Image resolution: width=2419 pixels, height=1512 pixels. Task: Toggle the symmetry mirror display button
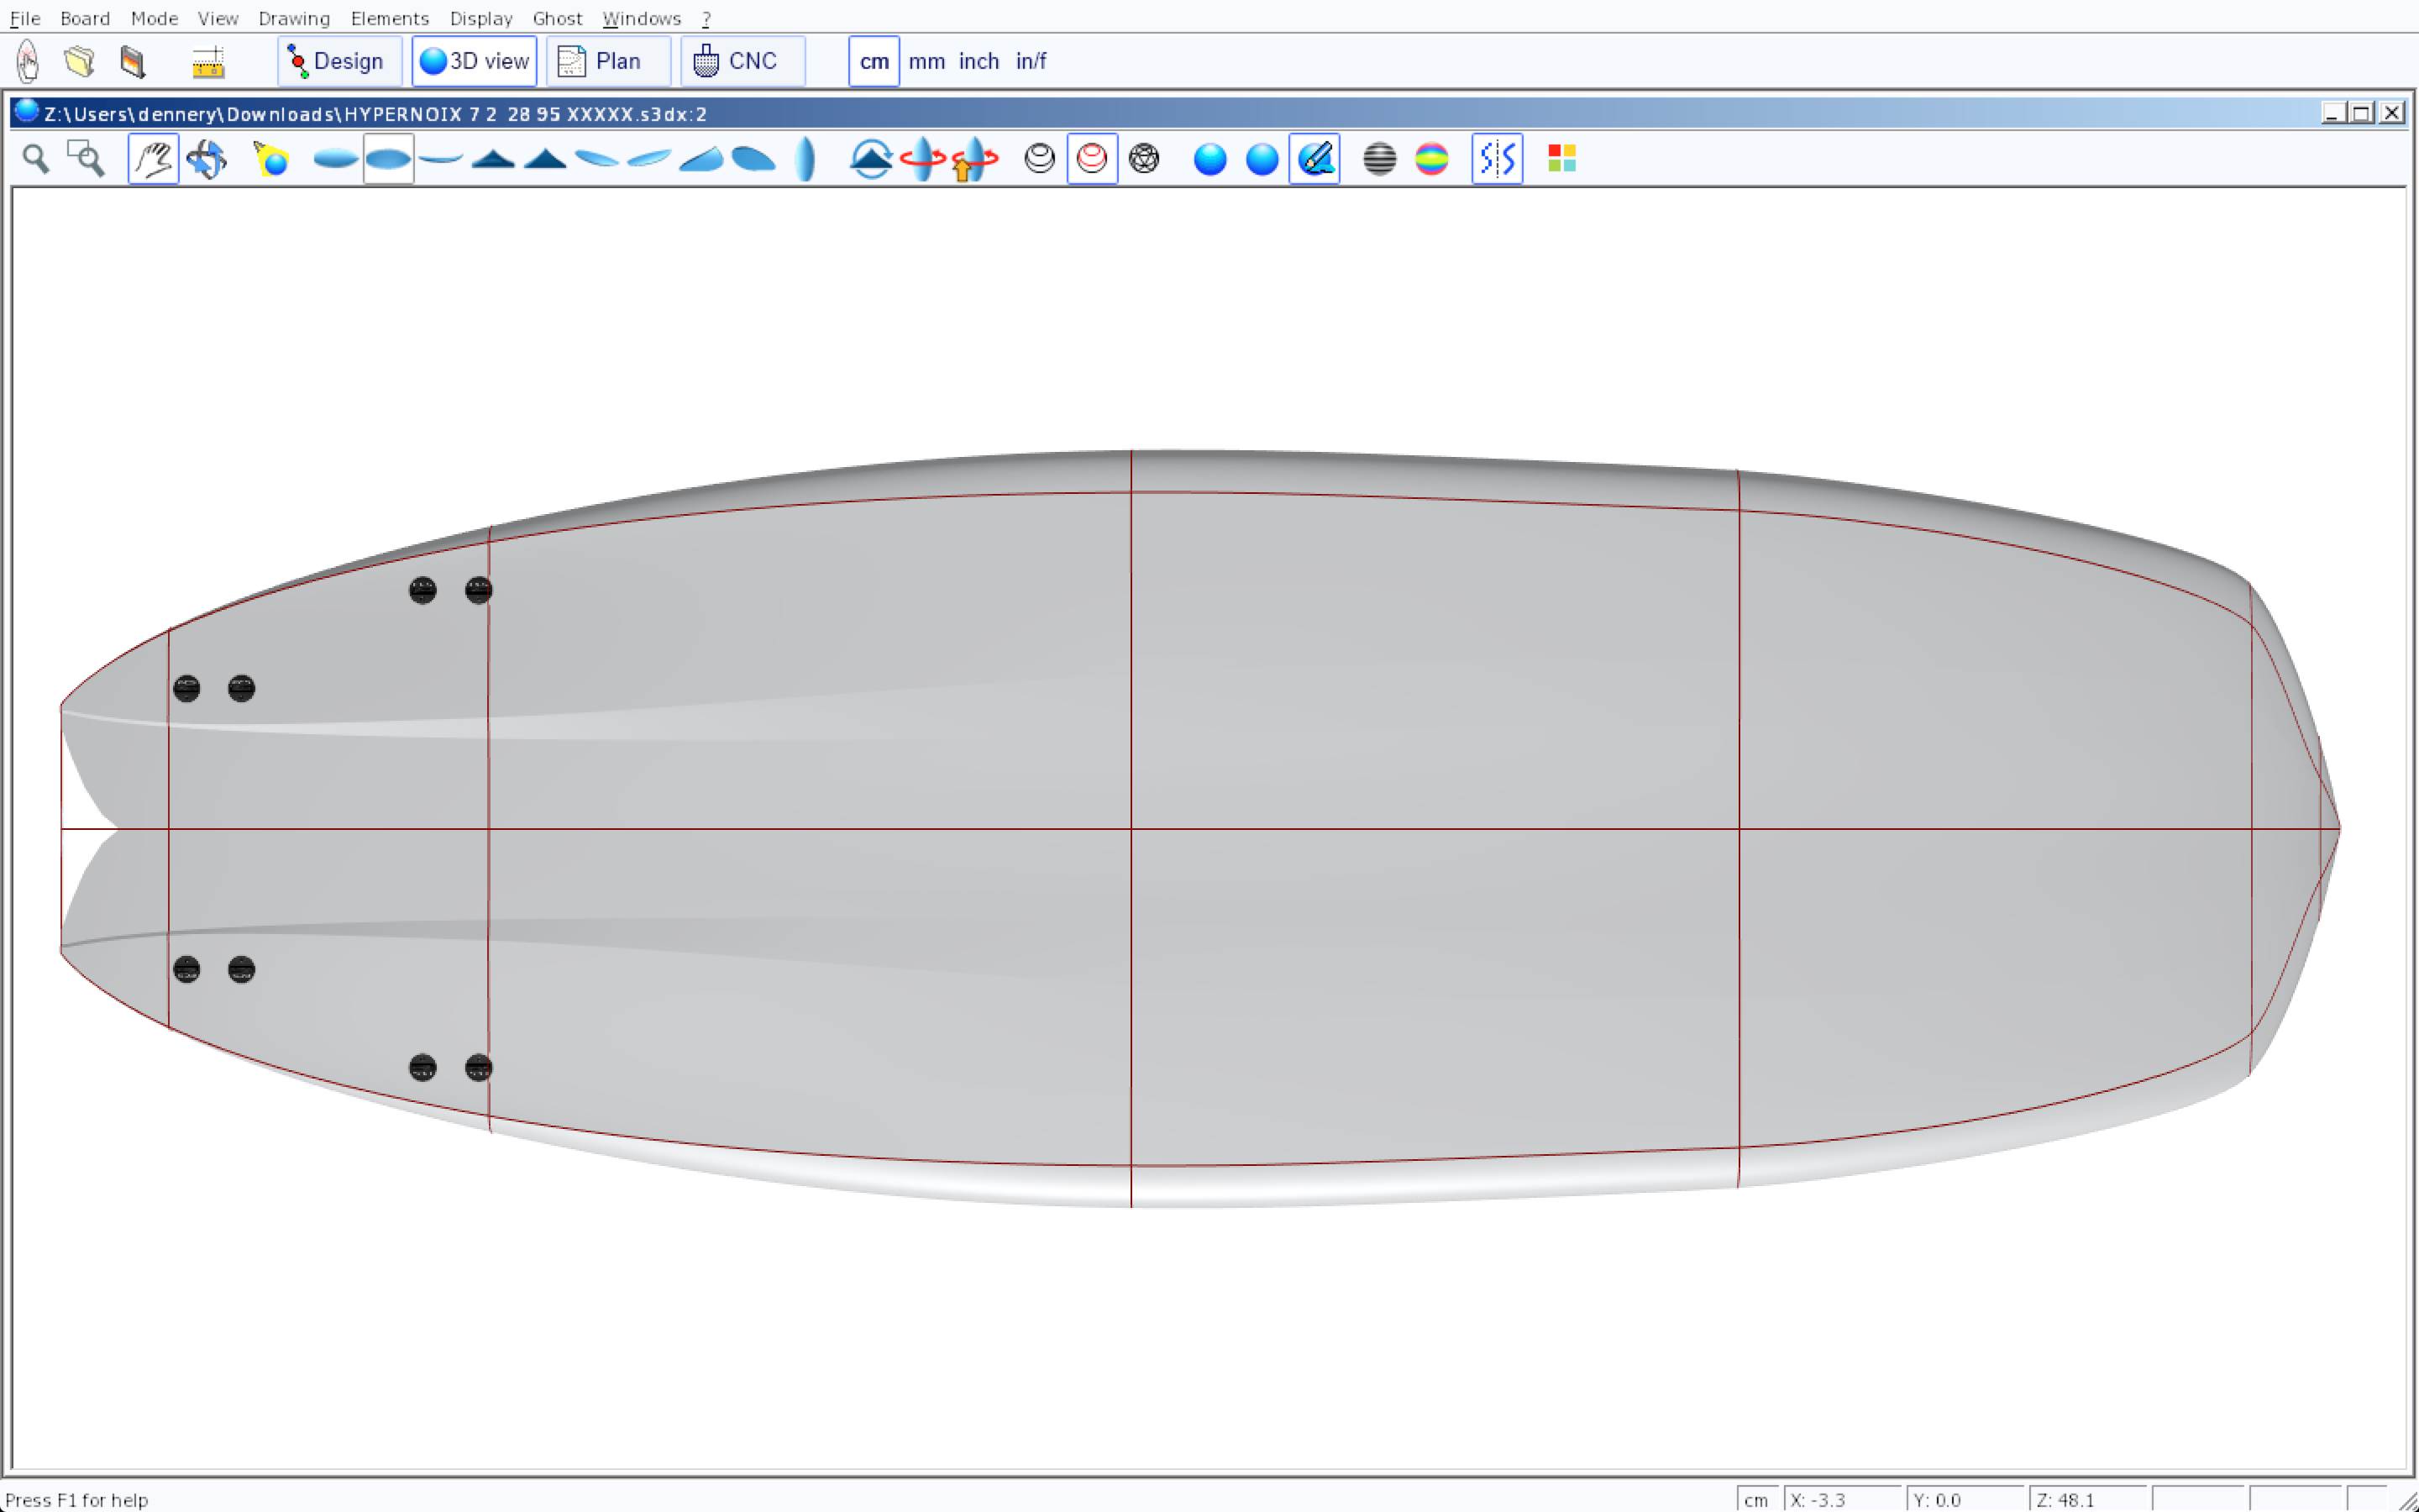click(x=1497, y=159)
